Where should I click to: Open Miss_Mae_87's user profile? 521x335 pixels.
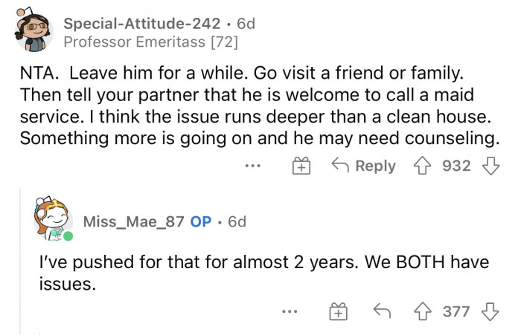tap(135, 221)
